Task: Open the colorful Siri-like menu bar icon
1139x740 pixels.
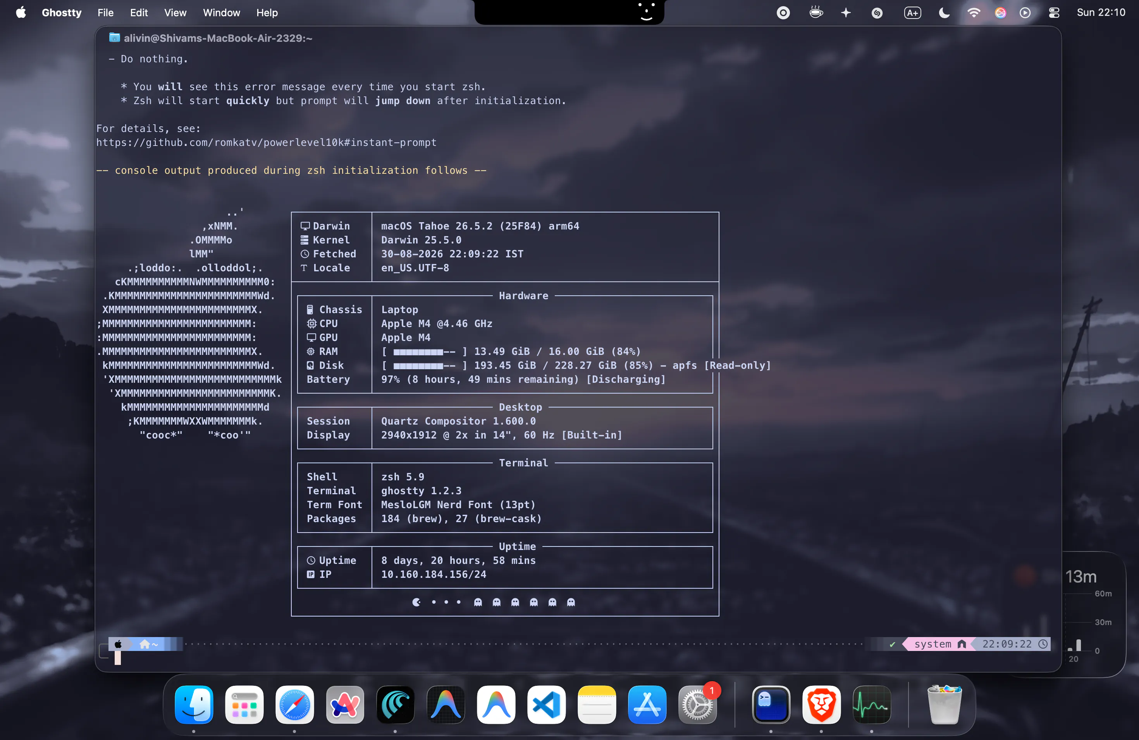Action: coord(1000,12)
